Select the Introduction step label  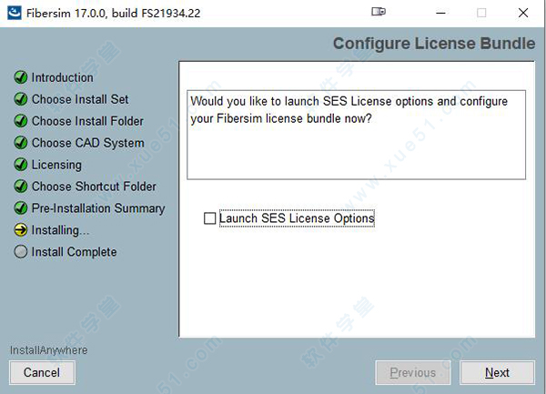62,77
